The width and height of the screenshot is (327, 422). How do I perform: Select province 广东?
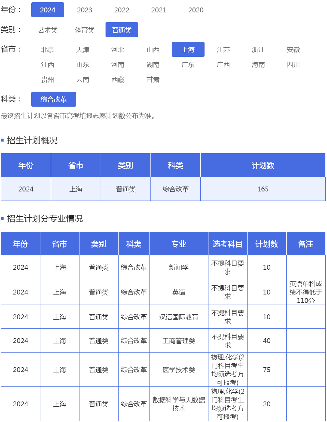coord(188,64)
